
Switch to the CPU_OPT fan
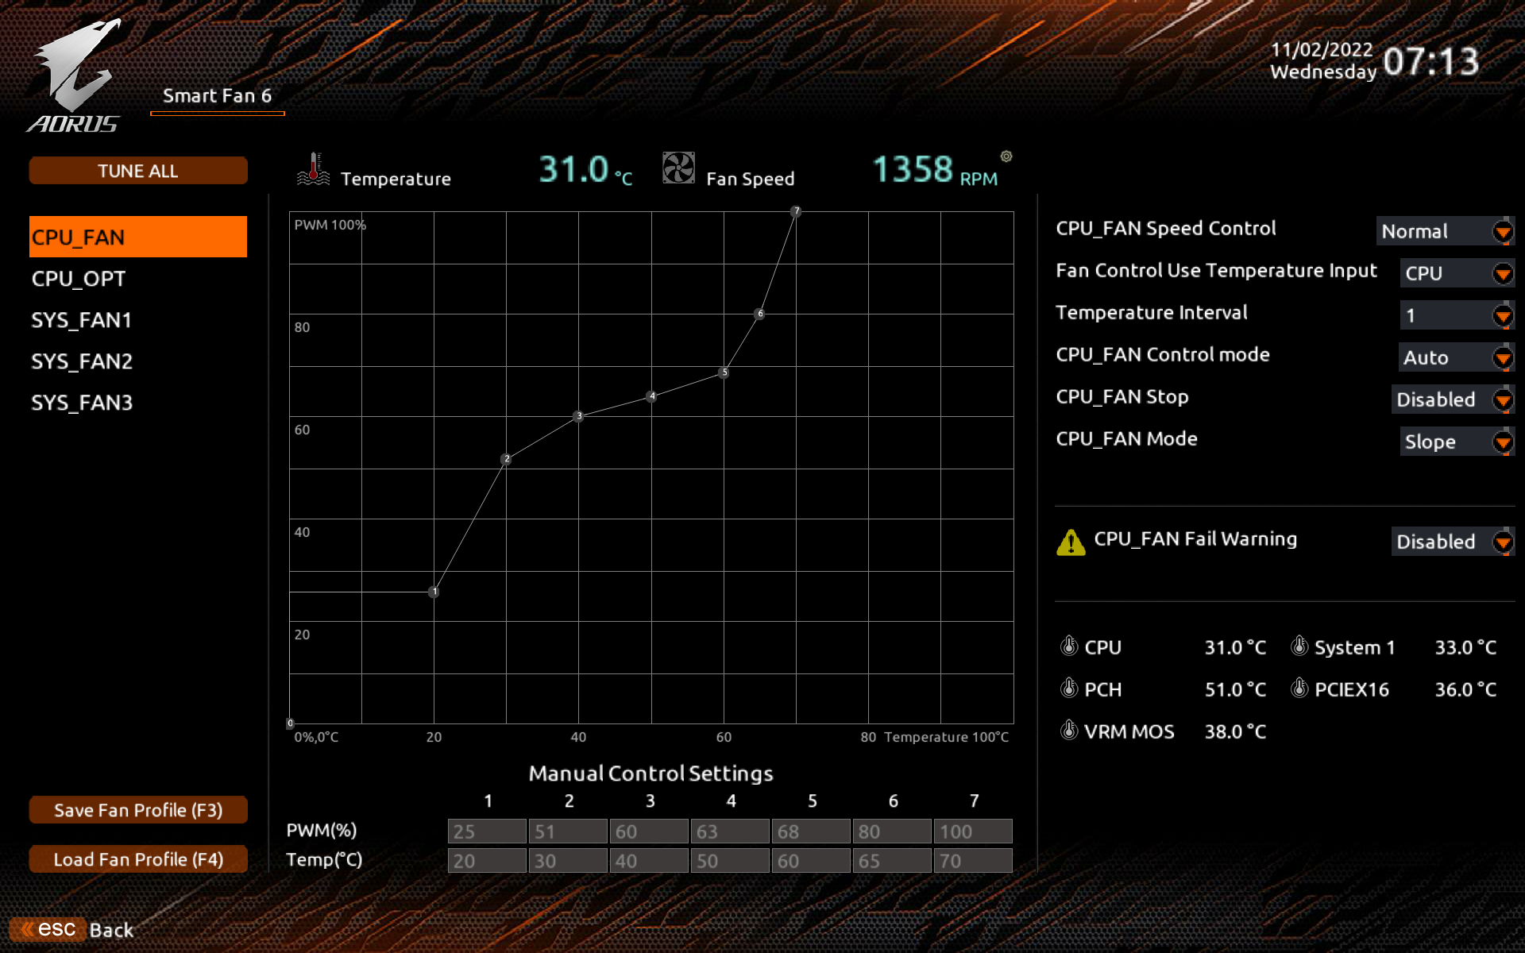click(79, 279)
